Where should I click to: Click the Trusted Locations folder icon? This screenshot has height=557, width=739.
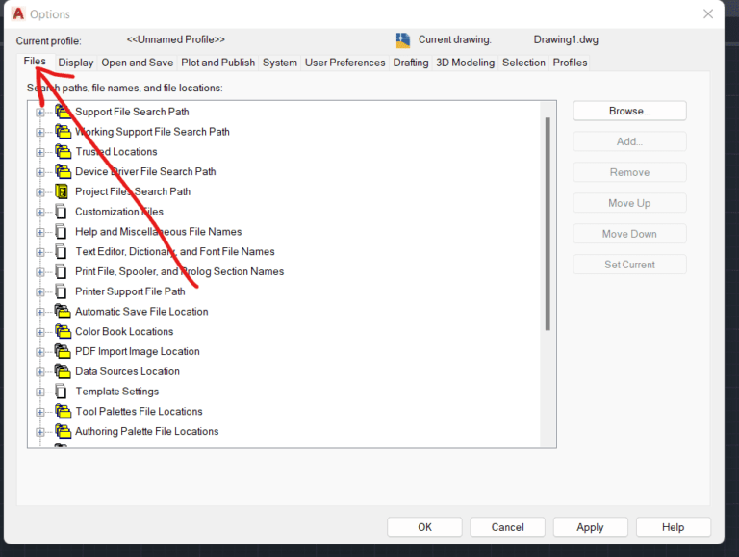click(63, 152)
